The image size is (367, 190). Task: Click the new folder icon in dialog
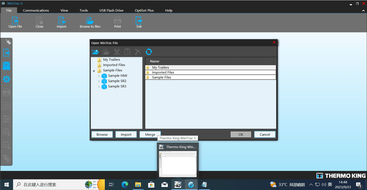click(95, 52)
